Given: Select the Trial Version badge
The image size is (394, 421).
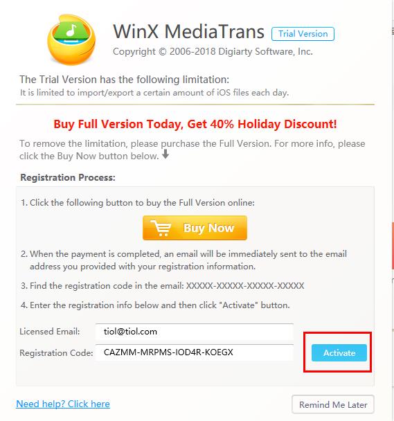Looking at the screenshot, I should [303, 34].
